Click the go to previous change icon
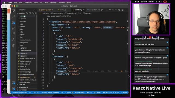 coord(110,10)
